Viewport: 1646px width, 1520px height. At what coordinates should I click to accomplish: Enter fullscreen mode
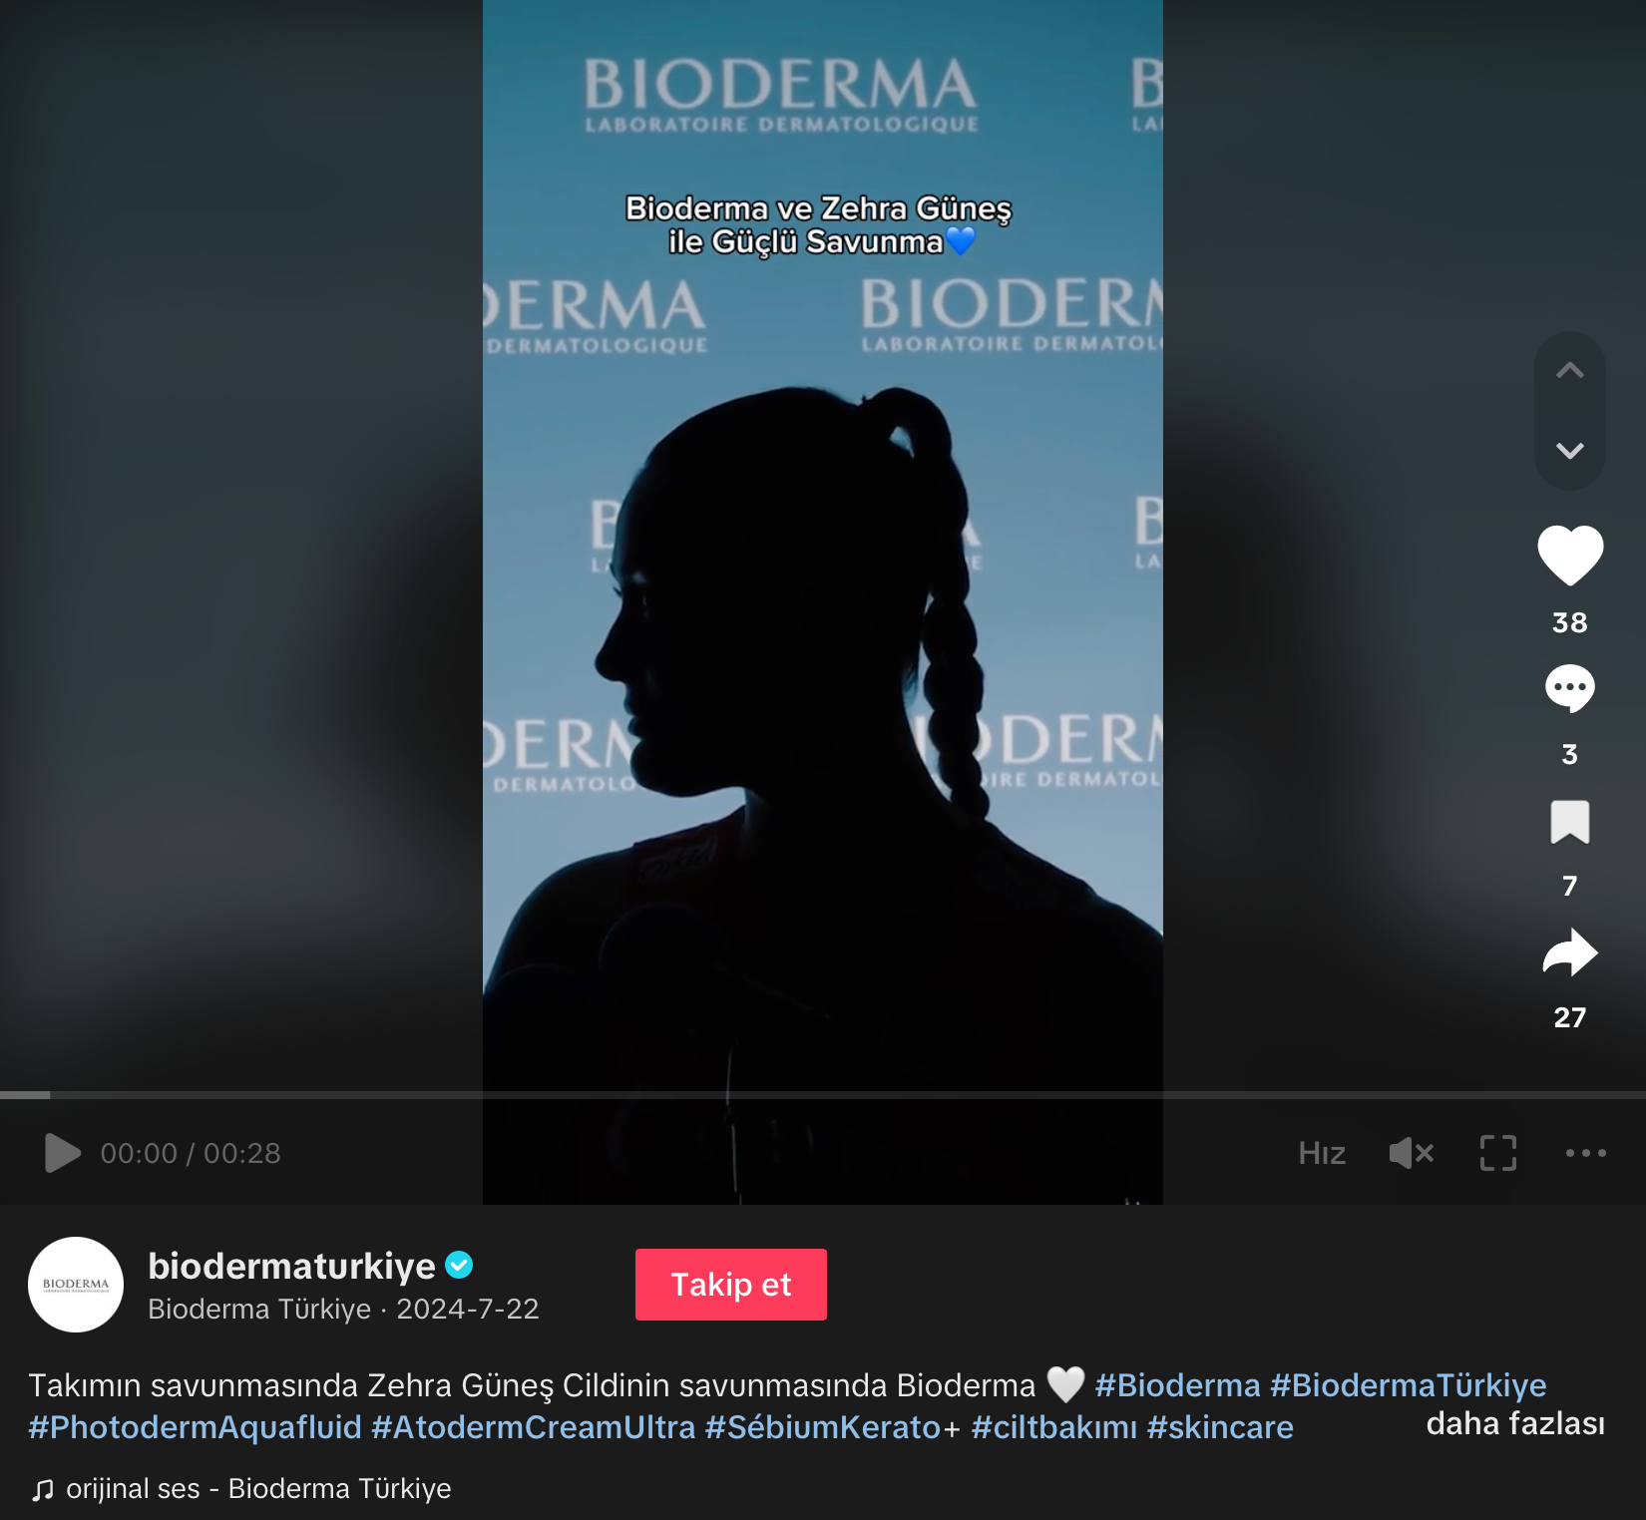coord(1498,1153)
